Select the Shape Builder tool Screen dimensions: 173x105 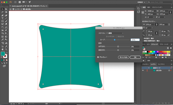[2, 33]
